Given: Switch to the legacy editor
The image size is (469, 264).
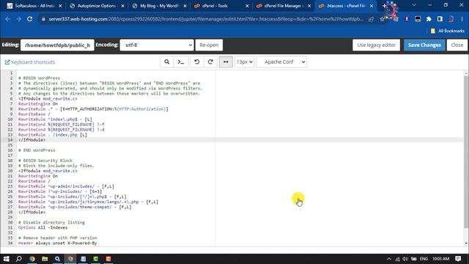Looking at the screenshot, I should pyautogui.click(x=376, y=45).
